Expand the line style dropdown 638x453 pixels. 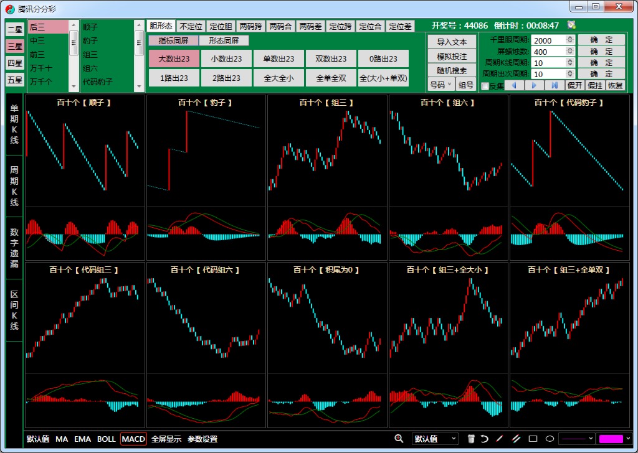tap(576, 439)
